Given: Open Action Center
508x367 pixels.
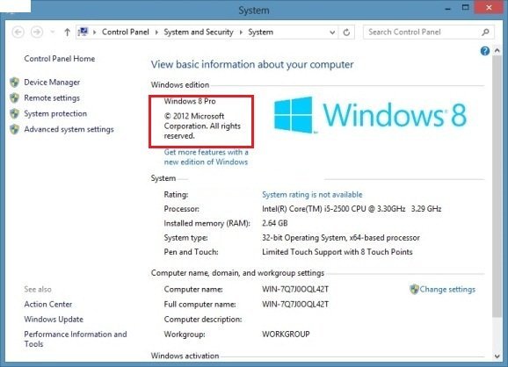Looking at the screenshot, I should tap(48, 304).
